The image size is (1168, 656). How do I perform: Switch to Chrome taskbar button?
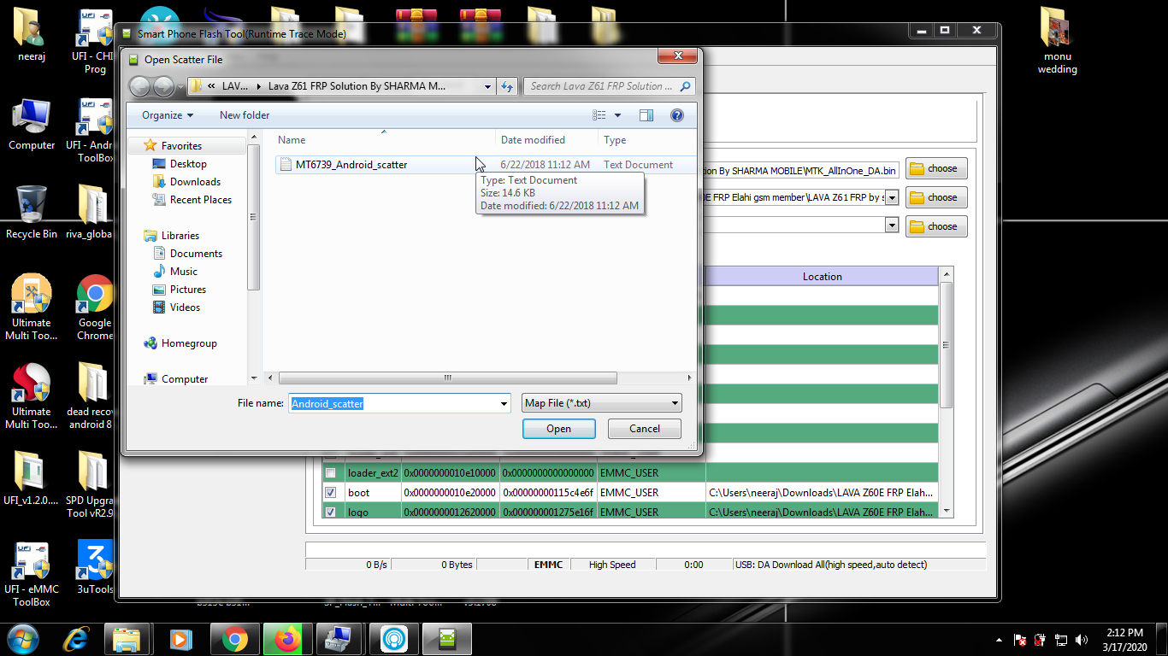pyautogui.click(x=234, y=639)
